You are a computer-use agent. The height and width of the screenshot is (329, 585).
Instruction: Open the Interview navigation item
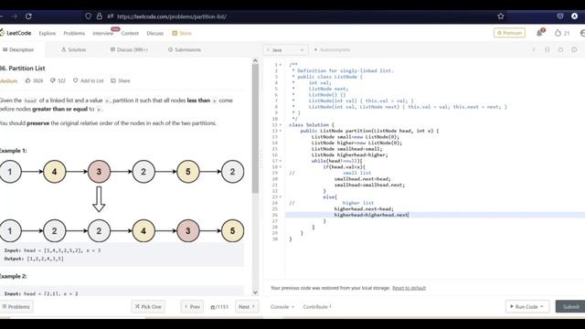tap(103, 33)
